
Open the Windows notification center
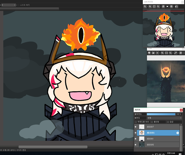(x=180, y=154)
